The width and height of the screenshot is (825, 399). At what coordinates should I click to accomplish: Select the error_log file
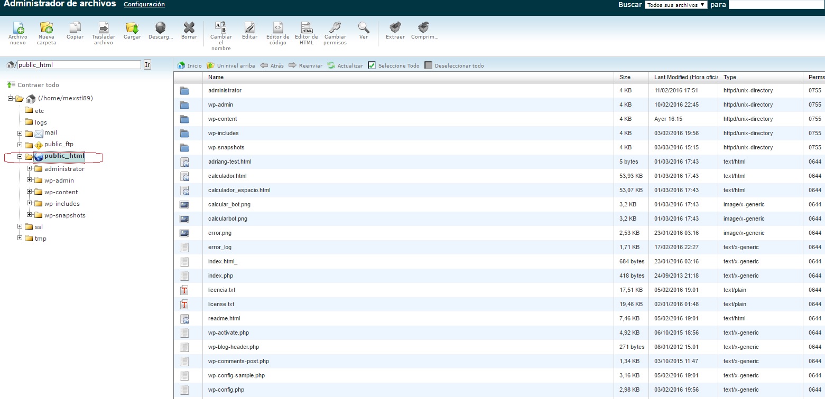[220, 247]
